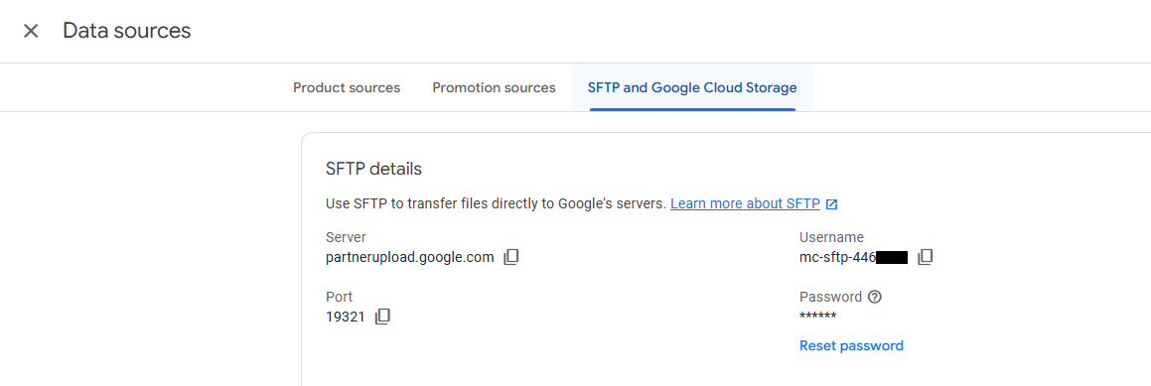1151x386 pixels.
Task: Switch to the Product sources tab
Action: (347, 88)
